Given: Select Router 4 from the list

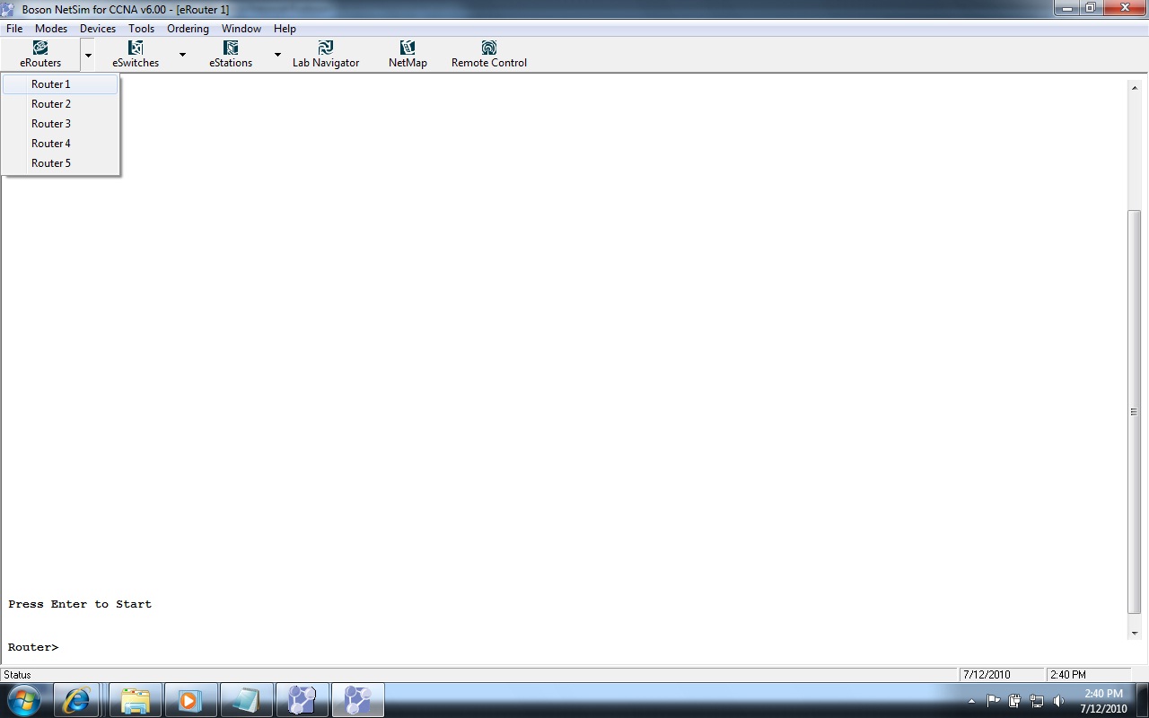Looking at the screenshot, I should 60,144.
